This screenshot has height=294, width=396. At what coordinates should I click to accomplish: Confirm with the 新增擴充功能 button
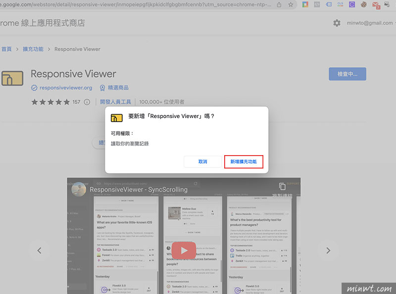(x=244, y=162)
